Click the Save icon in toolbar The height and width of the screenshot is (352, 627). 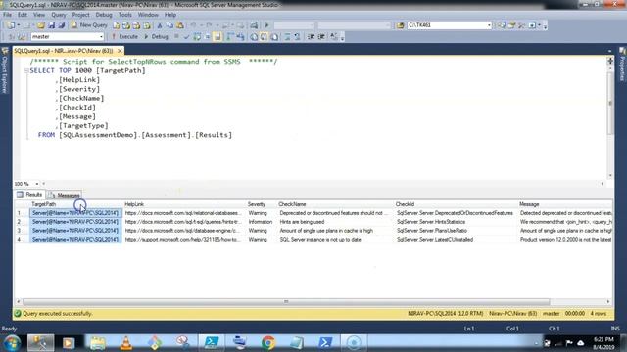(x=52, y=25)
